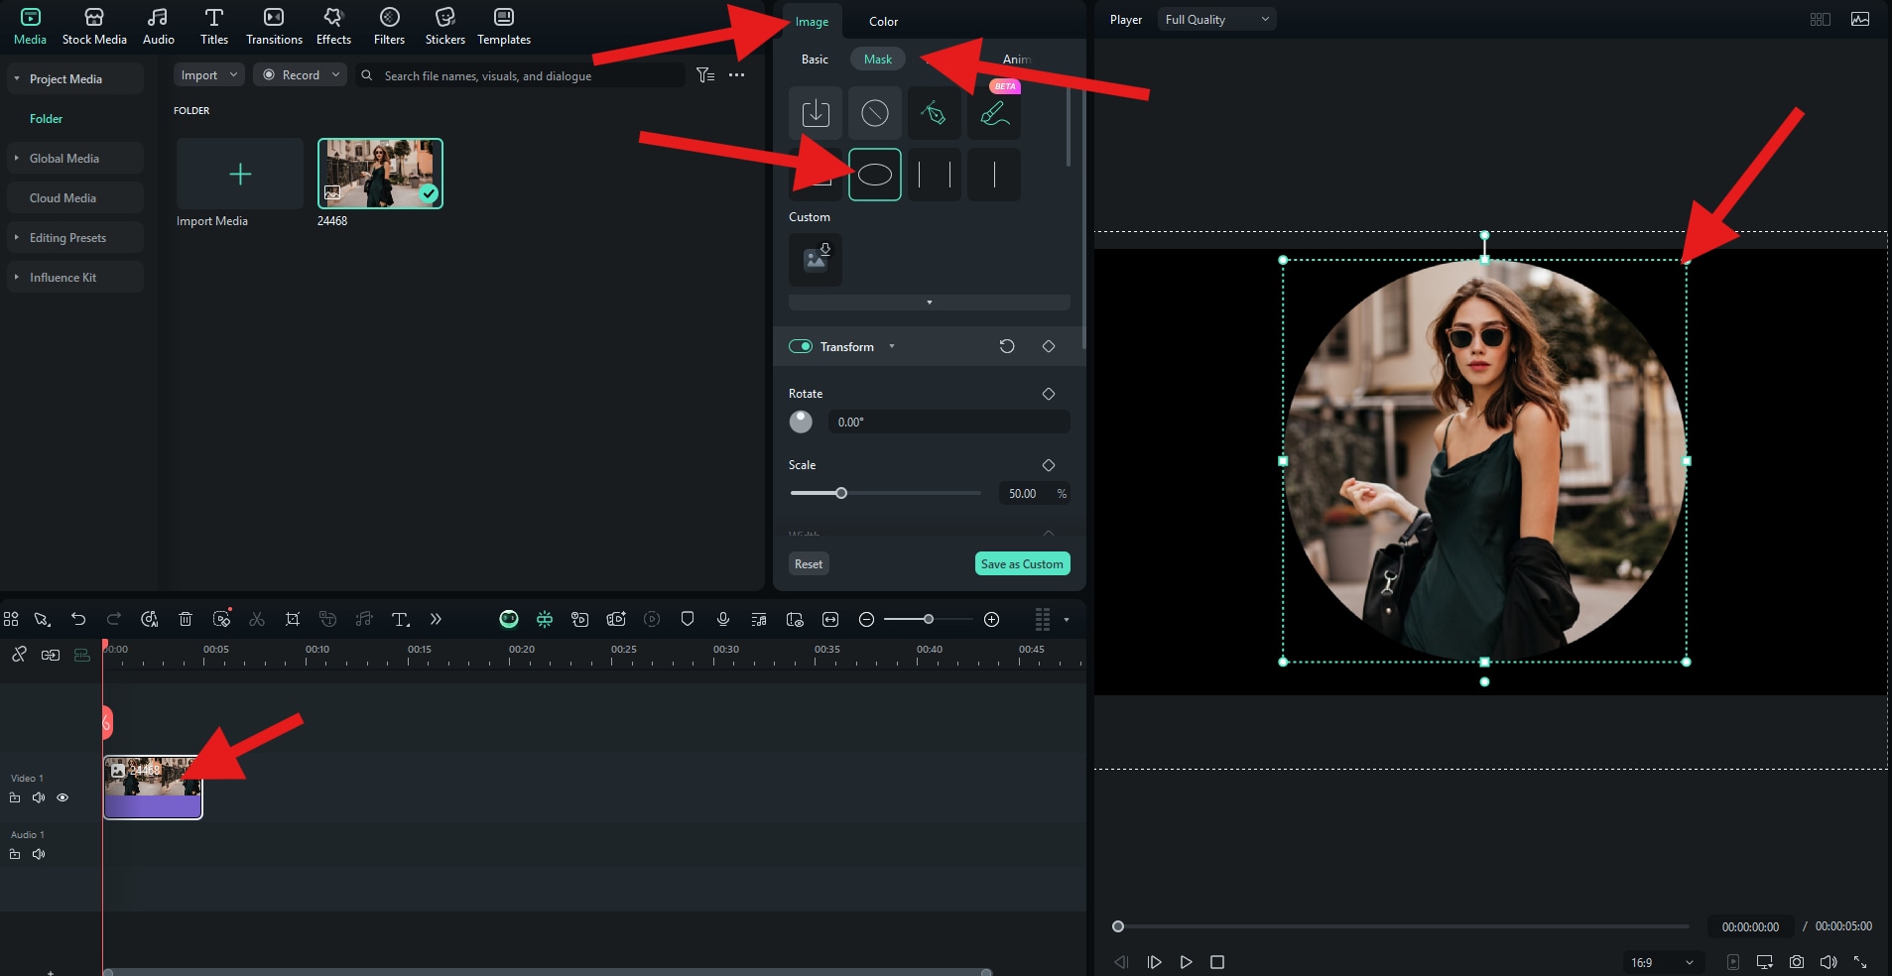Screen dimensions: 1892x976
Task: Click the Scale slider handle
Action: tap(841, 493)
